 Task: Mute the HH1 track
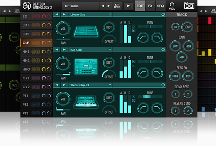33,52
